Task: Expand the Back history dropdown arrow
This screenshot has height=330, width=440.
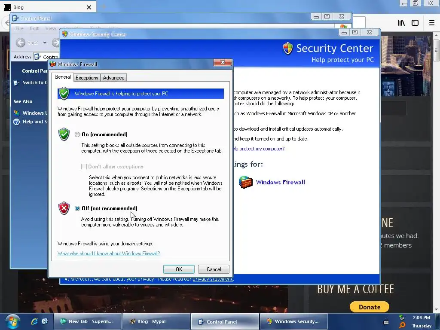Action: click(x=45, y=43)
